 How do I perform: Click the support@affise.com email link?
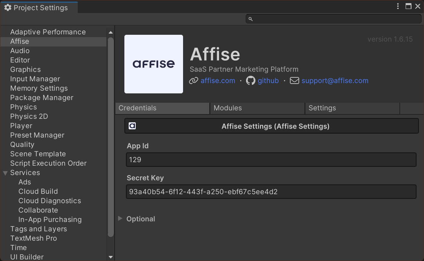click(335, 80)
